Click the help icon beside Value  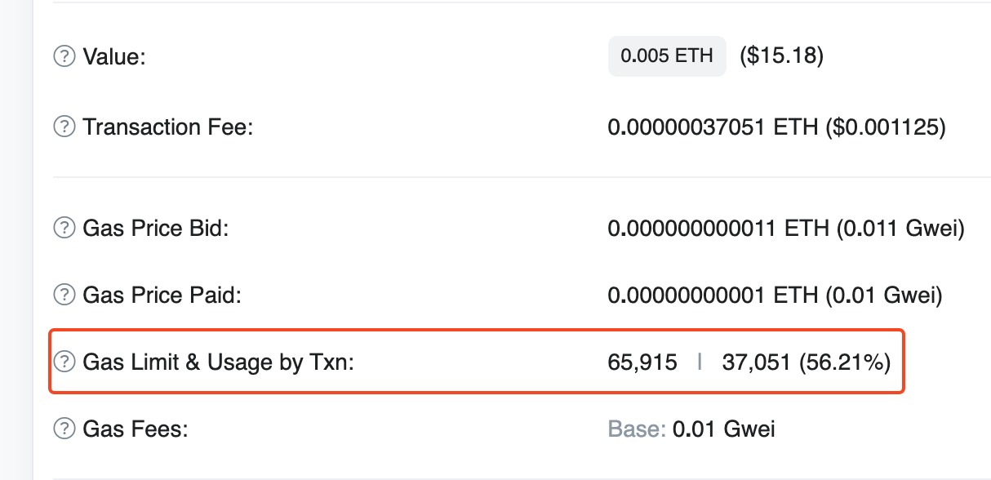[x=64, y=56]
